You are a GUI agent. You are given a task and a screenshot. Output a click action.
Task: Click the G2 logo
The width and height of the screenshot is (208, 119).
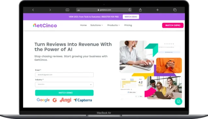click(x=55, y=100)
